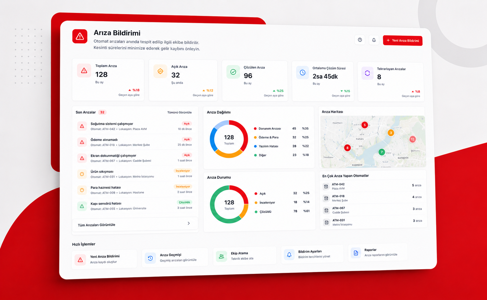Click the alert icon beside Ödeme alınamadı
The width and height of the screenshot is (487, 300).
point(82,142)
